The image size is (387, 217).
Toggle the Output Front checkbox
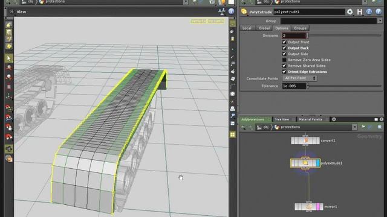[284, 42]
